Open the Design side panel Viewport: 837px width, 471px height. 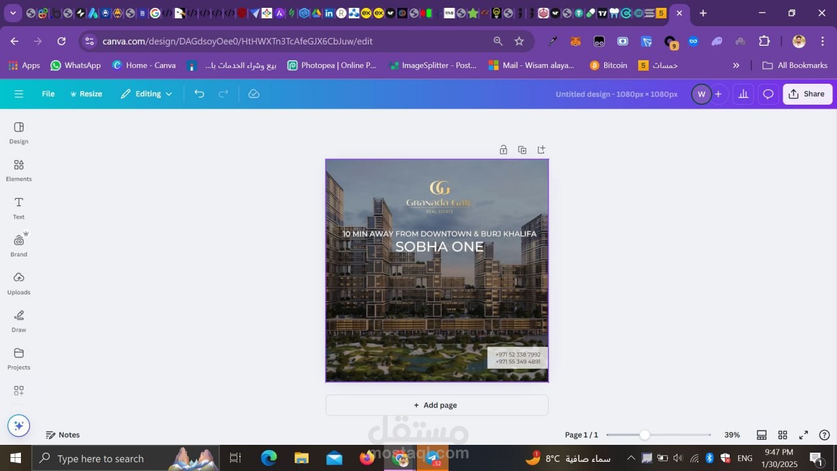19,132
